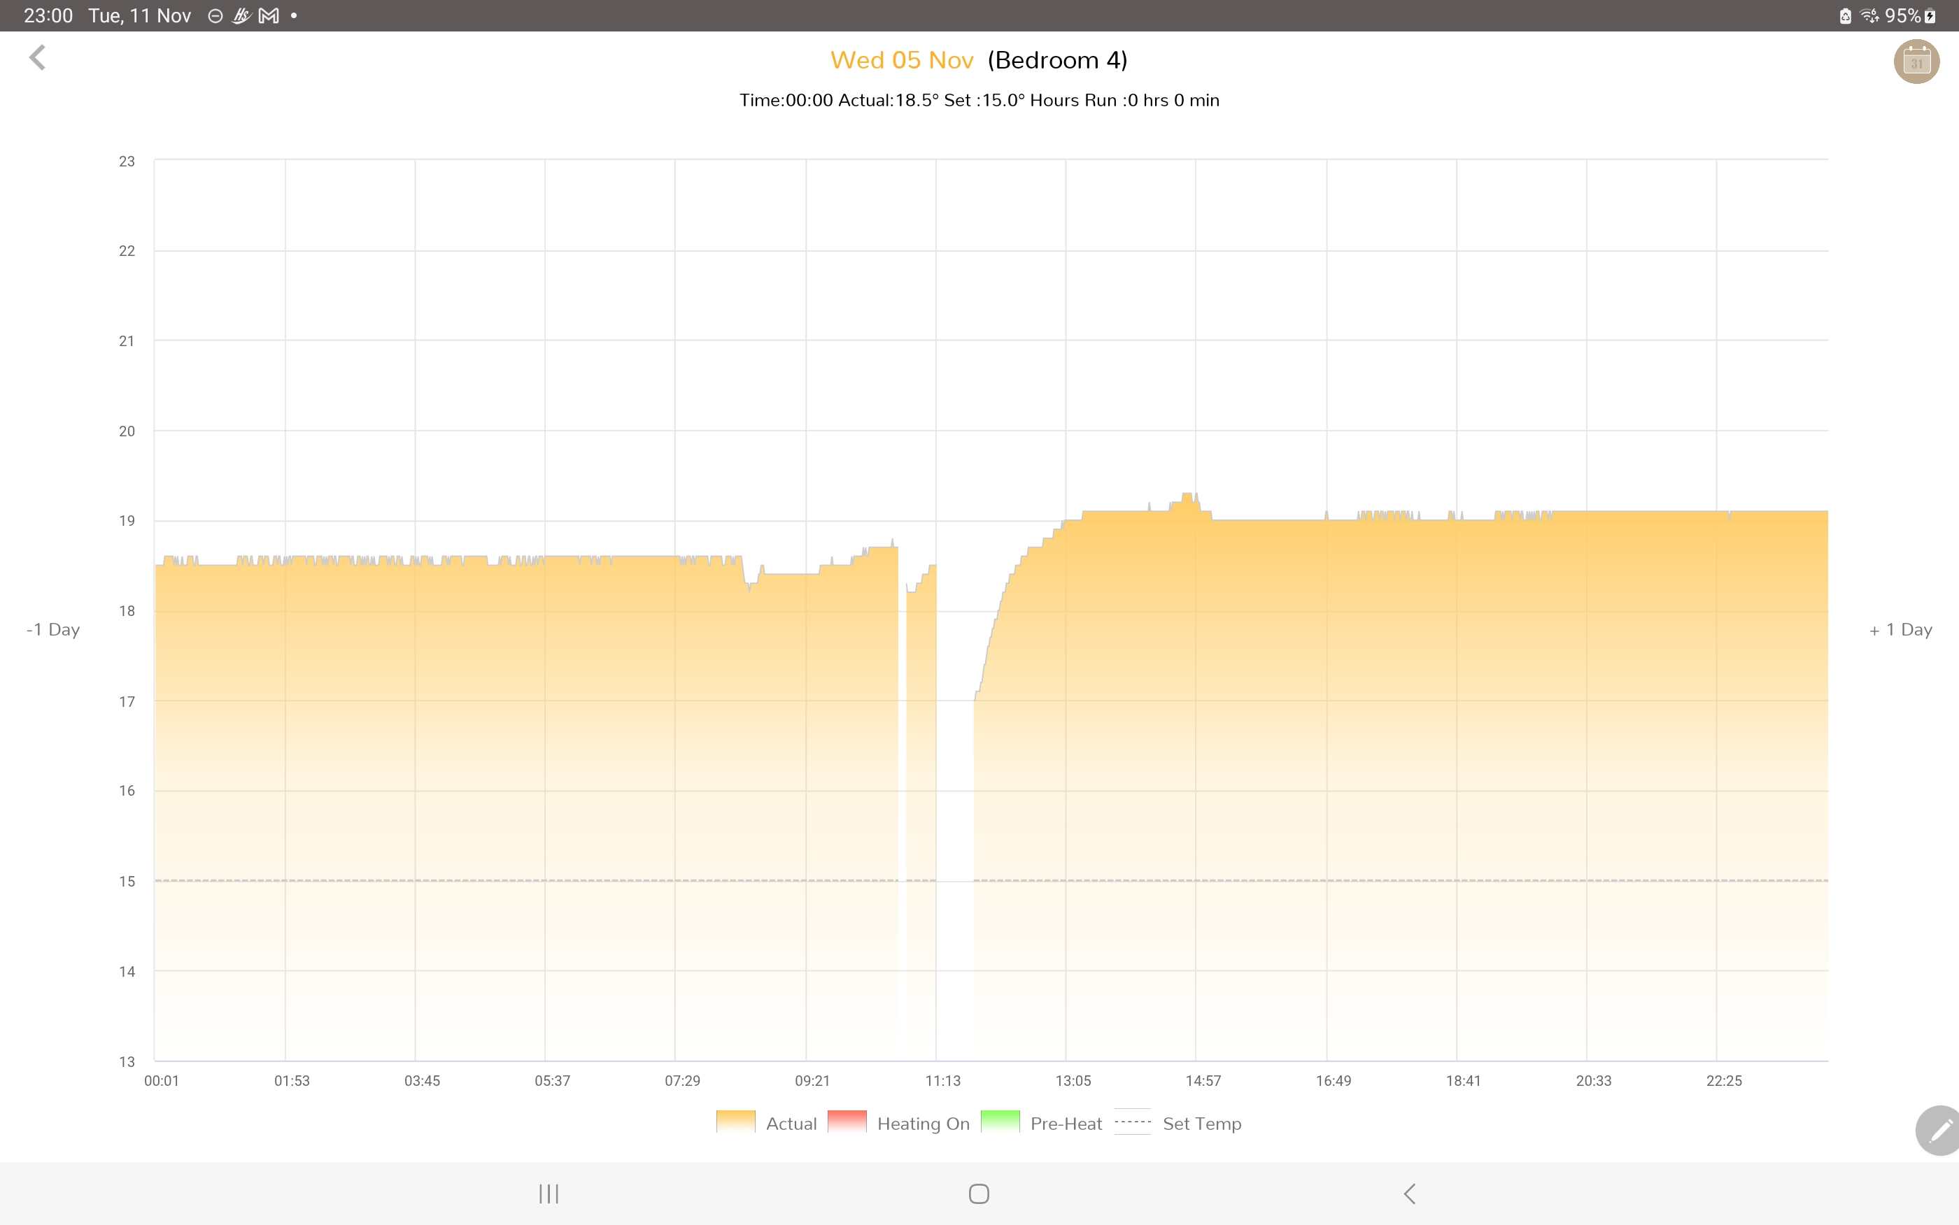The height and width of the screenshot is (1225, 1959).
Task: Tap the Wed 05 Nov date title
Action: click(901, 60)
